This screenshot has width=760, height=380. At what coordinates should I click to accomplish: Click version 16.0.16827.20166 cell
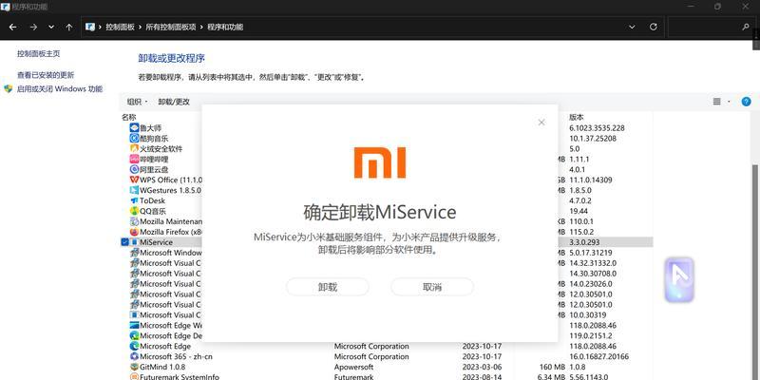[x=598, y=357]
